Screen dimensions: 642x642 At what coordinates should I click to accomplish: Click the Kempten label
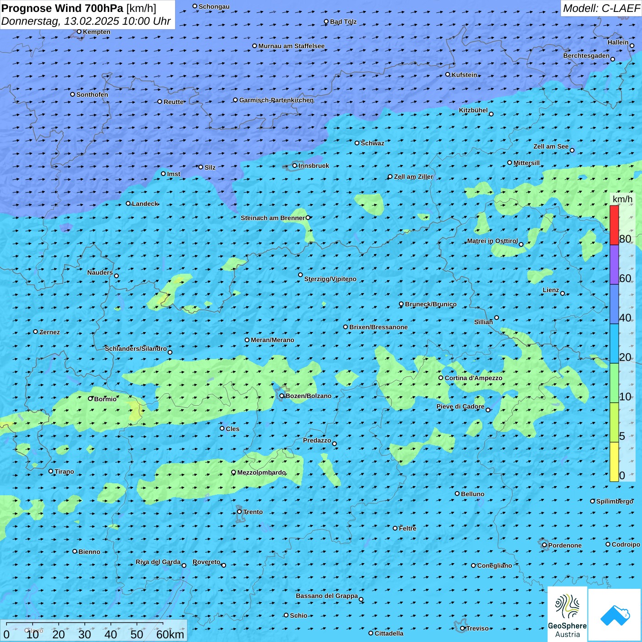pos(97,32)
